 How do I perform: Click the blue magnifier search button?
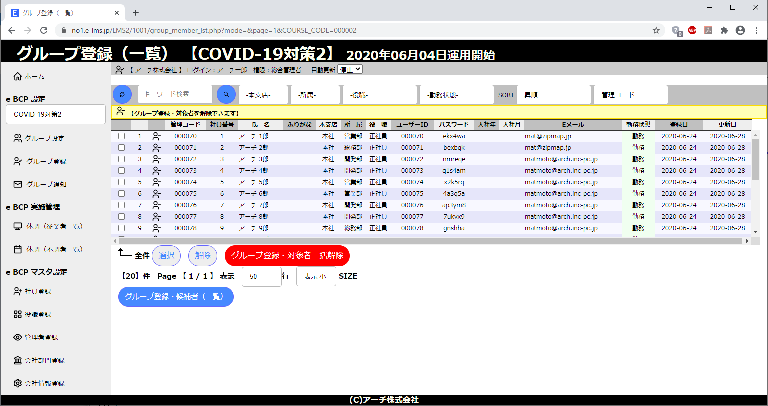click(226, 94)
